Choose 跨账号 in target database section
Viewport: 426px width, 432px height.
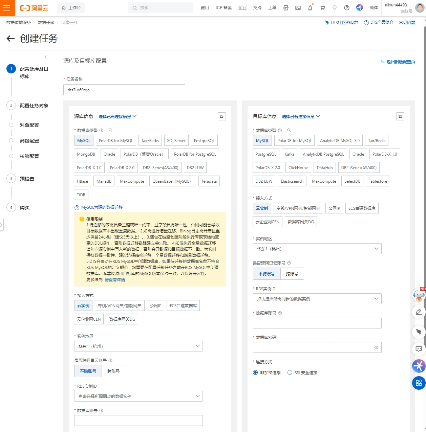tap(292, 274)
